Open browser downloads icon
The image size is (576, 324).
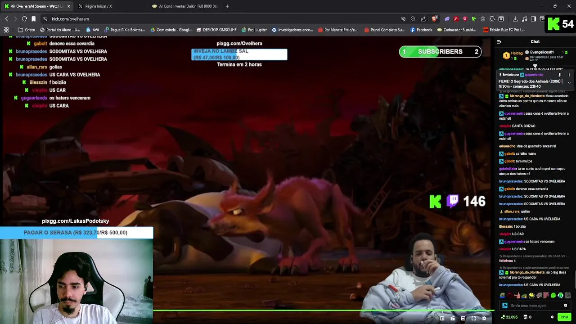click(515, 19)
